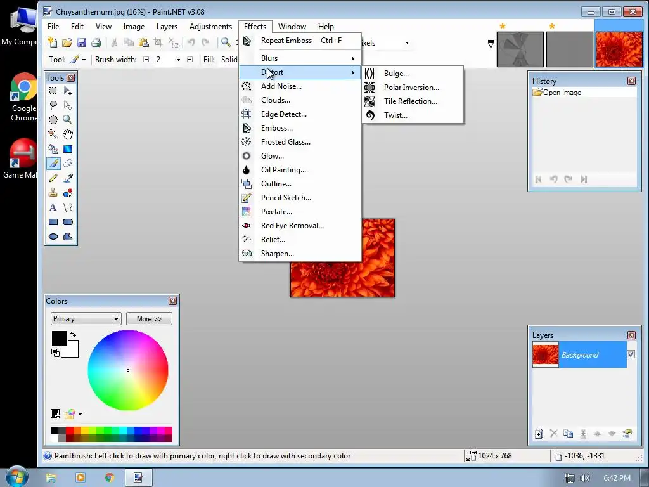Select the Line/Curve tool
This screenshot has width=649, height=487.
coord(68,207)
